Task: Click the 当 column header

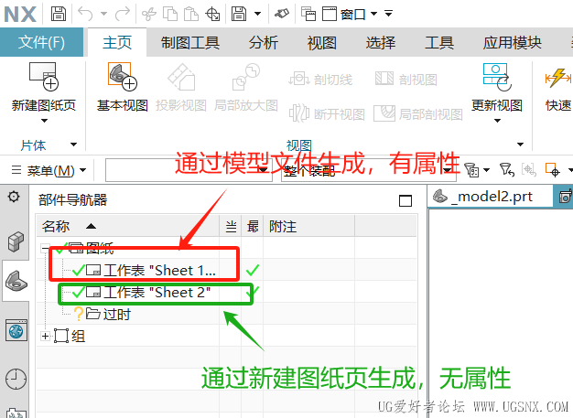Action: pyautogui.click(x=231, y=226)
